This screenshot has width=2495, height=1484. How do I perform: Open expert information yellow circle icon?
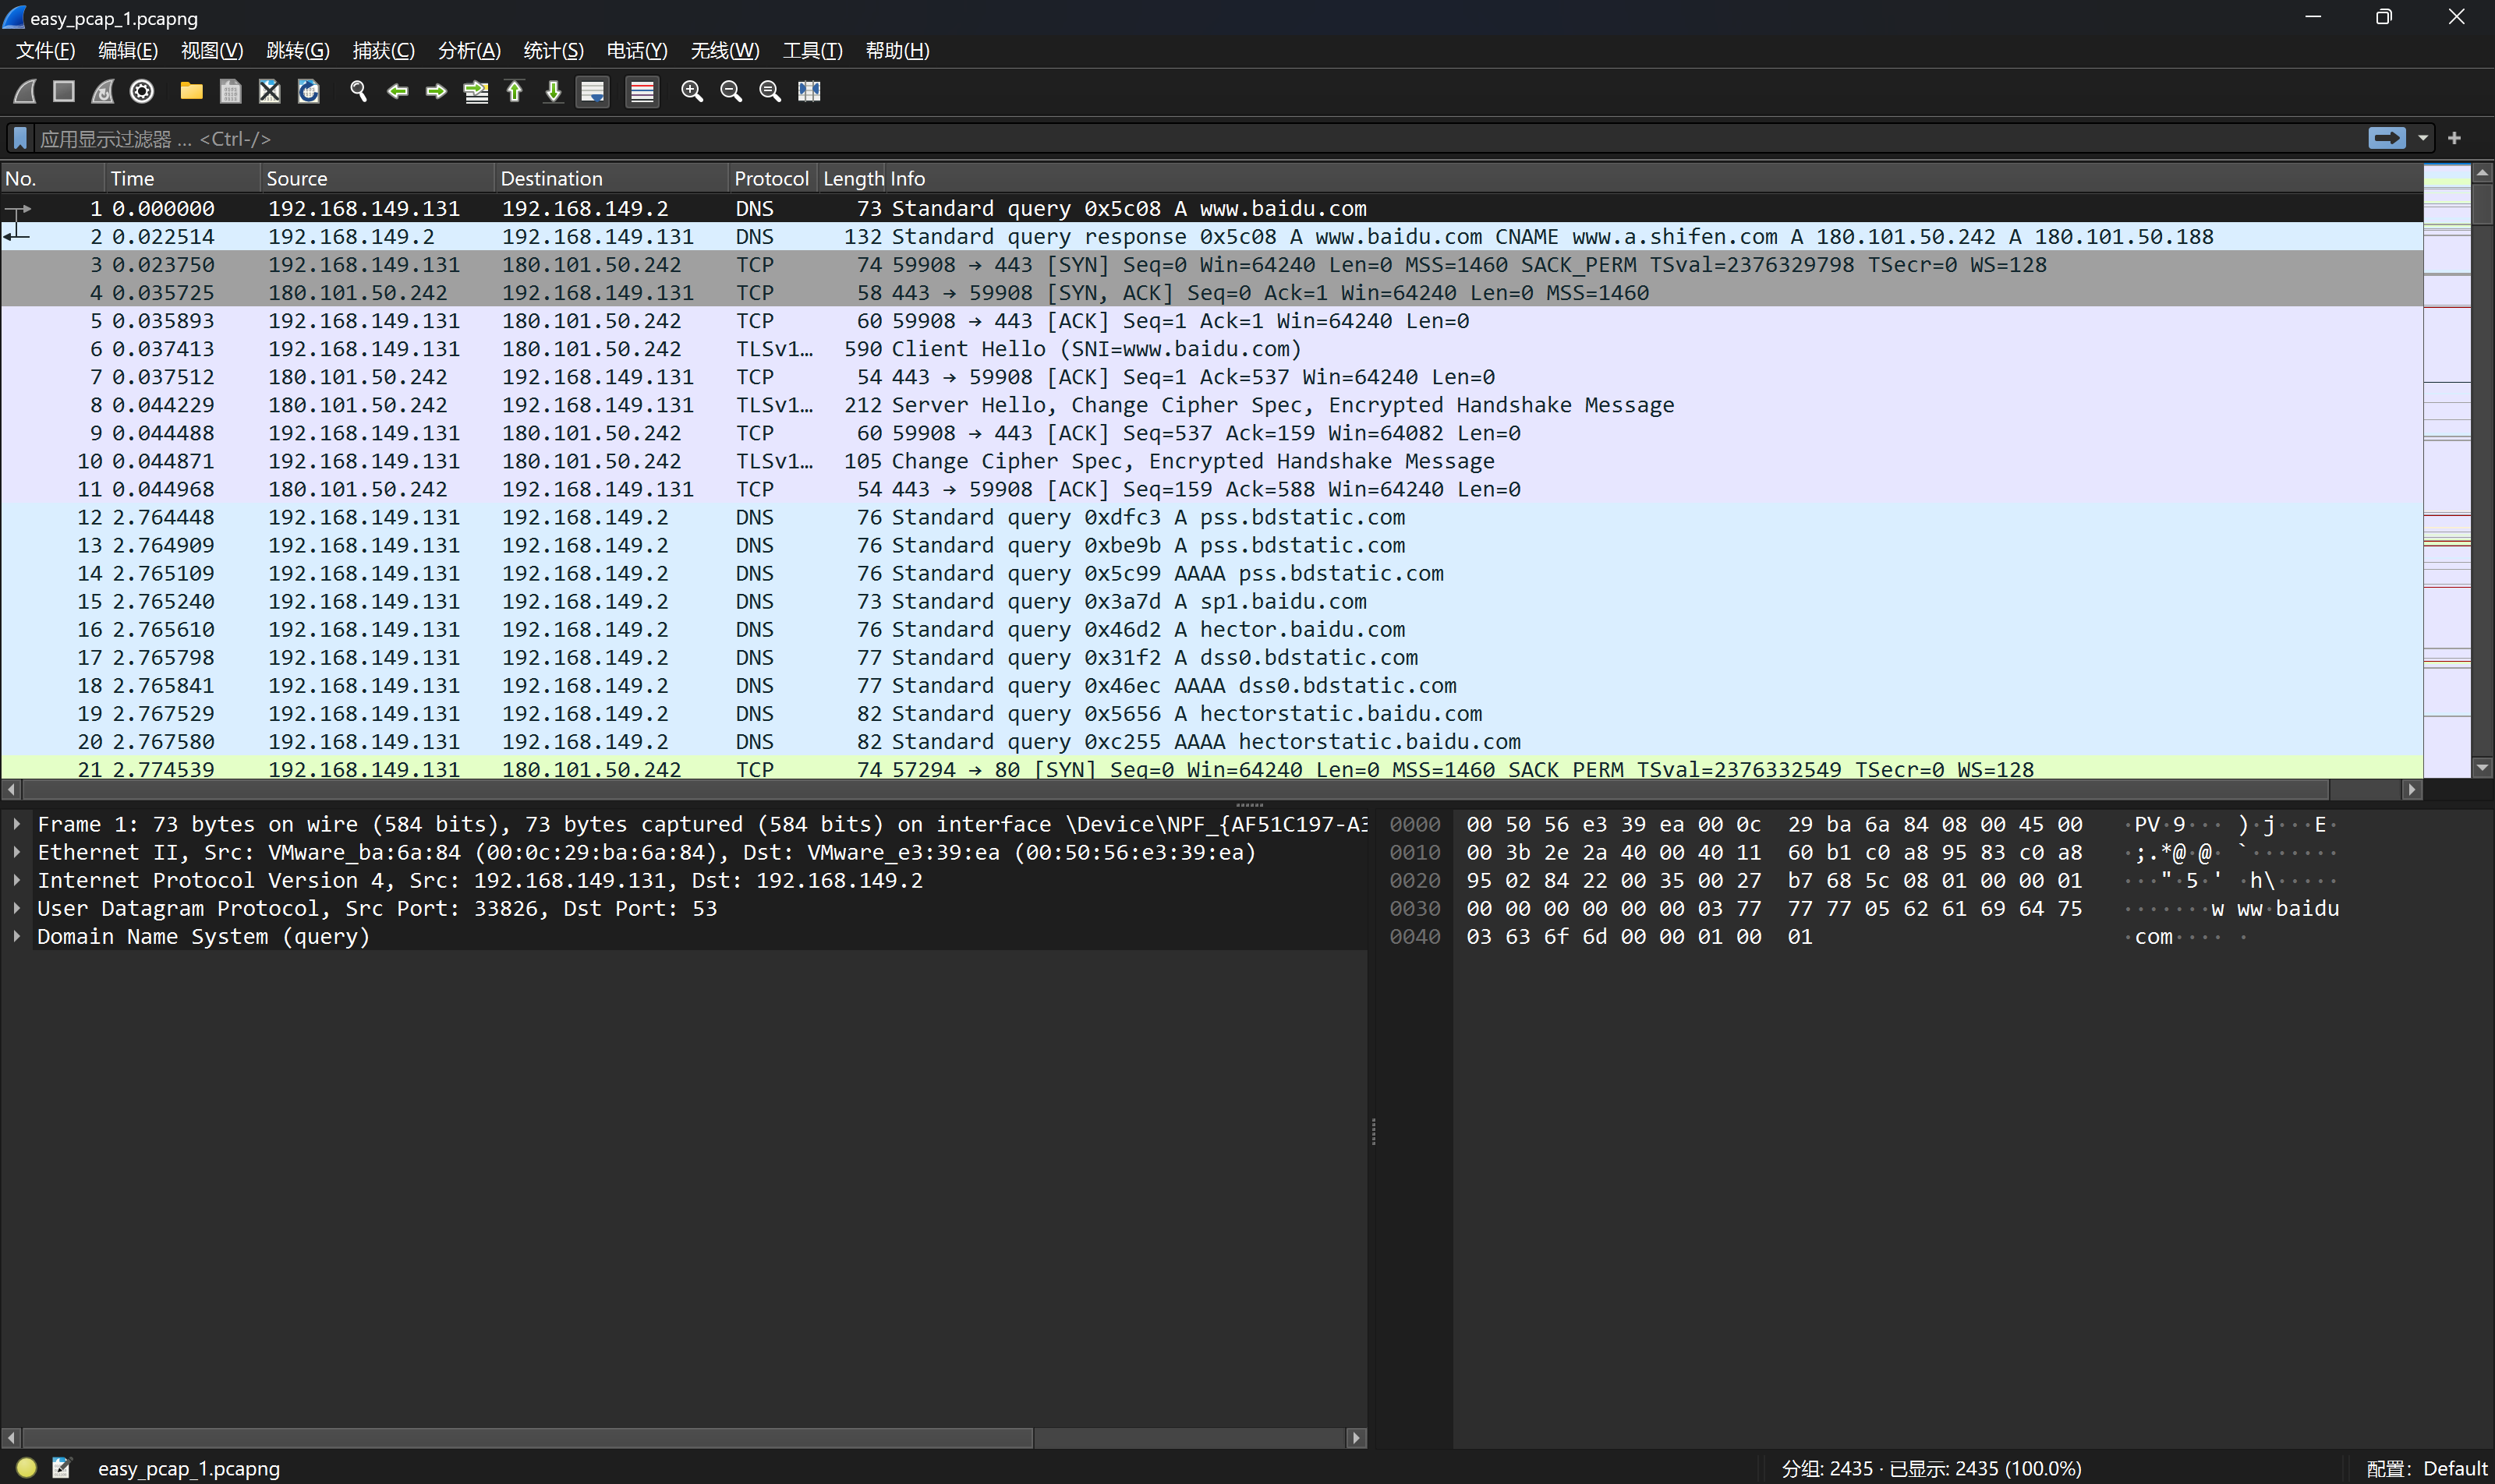tap(27, 1467)
